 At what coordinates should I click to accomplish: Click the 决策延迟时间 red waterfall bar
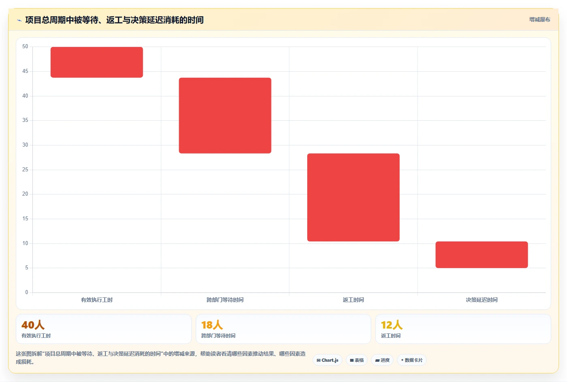(x=481, y=255)
